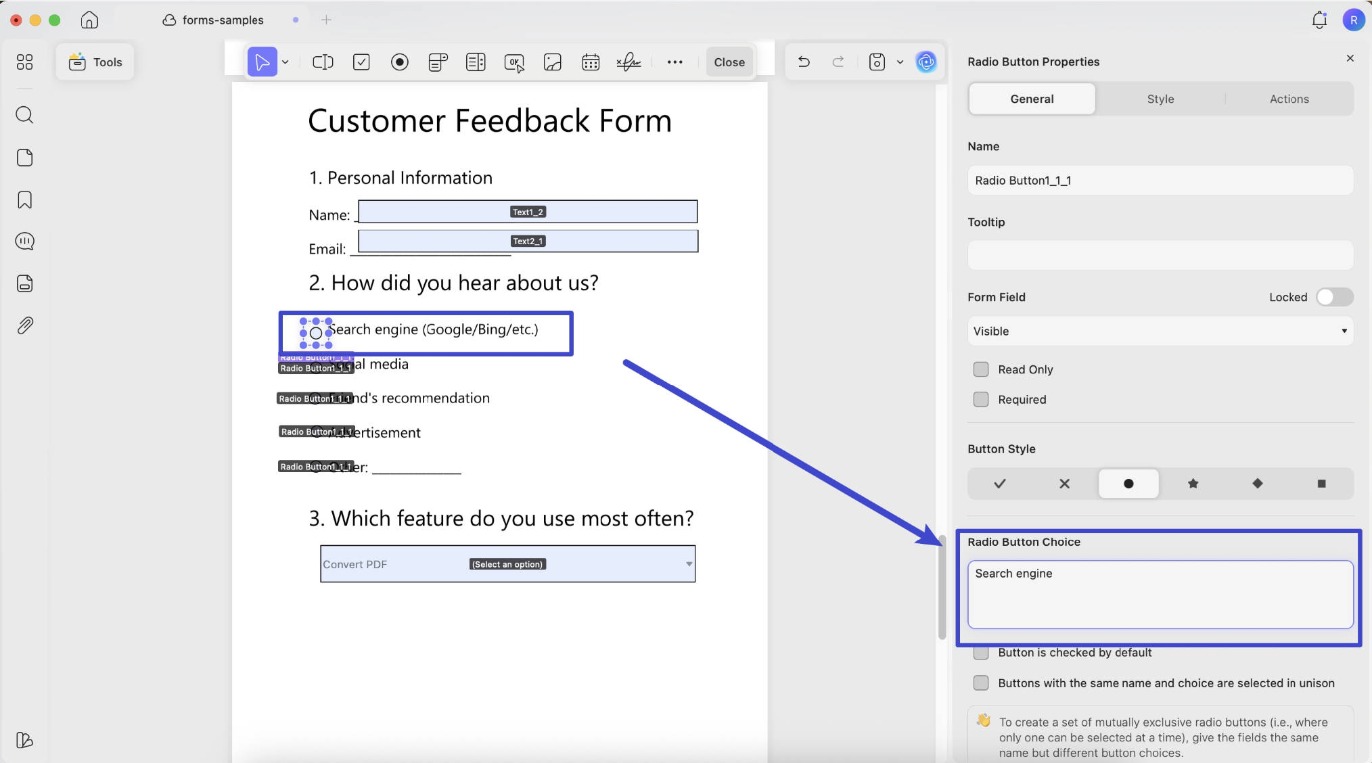Undo the last action

tap(804, 62)
